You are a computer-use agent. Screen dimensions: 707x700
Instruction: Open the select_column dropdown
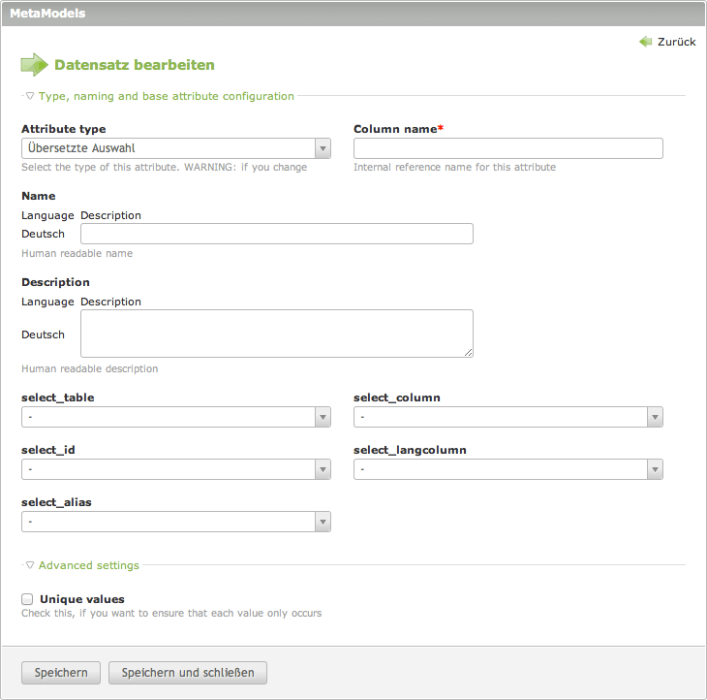[x=508, y=417]
